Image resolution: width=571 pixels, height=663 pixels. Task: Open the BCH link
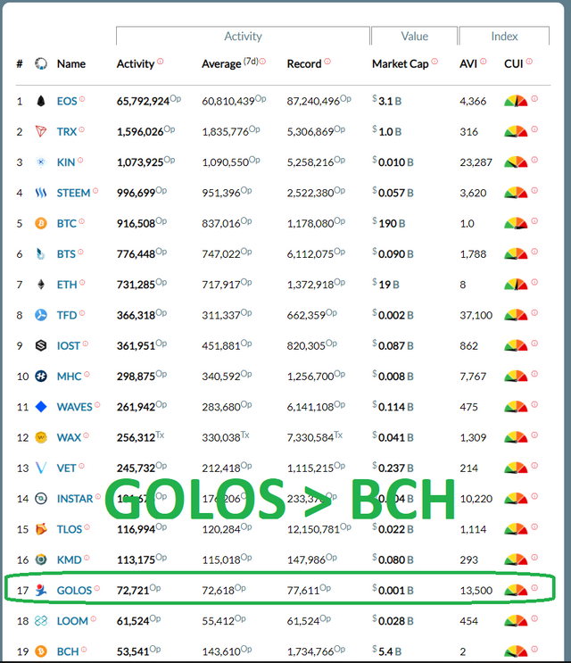click(68, 651)
